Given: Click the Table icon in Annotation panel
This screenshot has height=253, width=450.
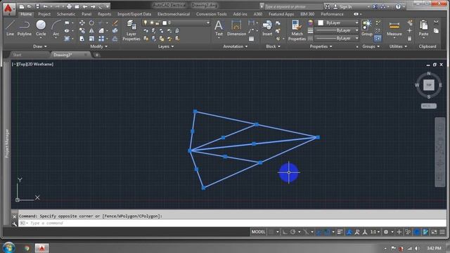Looking at the screenshot, I should point(252,39).
